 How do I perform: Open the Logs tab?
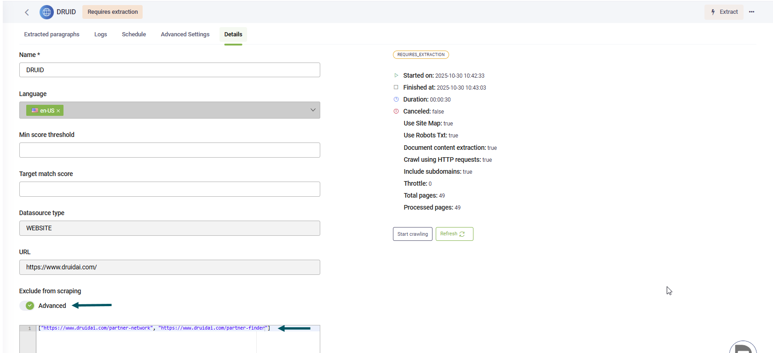tap(100, 34)
